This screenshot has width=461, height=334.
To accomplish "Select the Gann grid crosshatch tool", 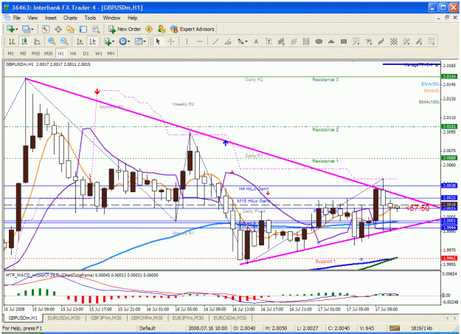I will [394, 41].
